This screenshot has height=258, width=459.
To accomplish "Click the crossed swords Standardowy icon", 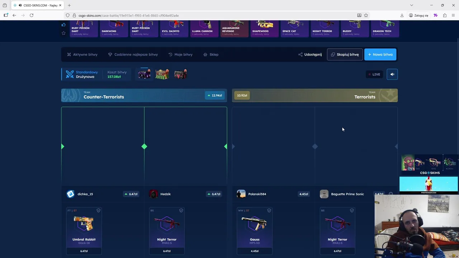I will point(70,74).
